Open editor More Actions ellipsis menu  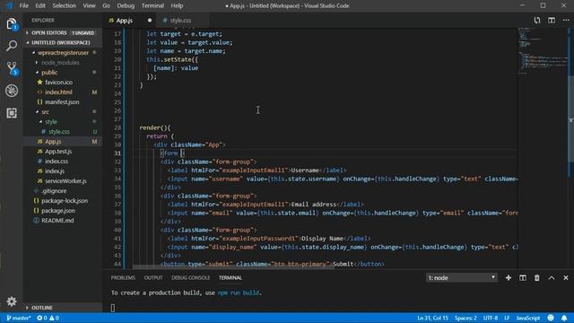click(566, 21)
